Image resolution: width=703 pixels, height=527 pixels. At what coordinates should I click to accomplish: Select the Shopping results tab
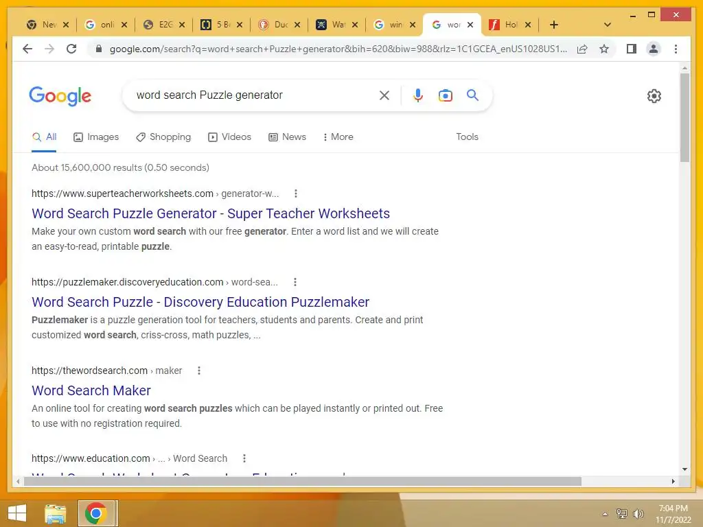[163, 137]
